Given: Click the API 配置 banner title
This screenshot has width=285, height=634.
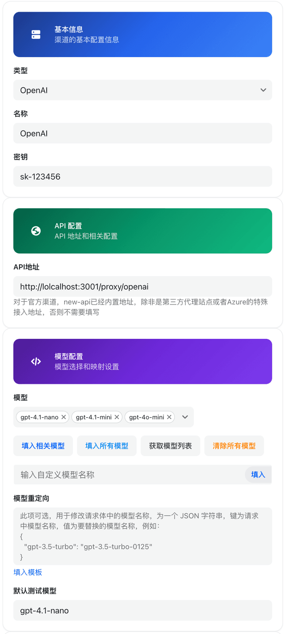Looking at the screenshot, I should coord(68,226).
